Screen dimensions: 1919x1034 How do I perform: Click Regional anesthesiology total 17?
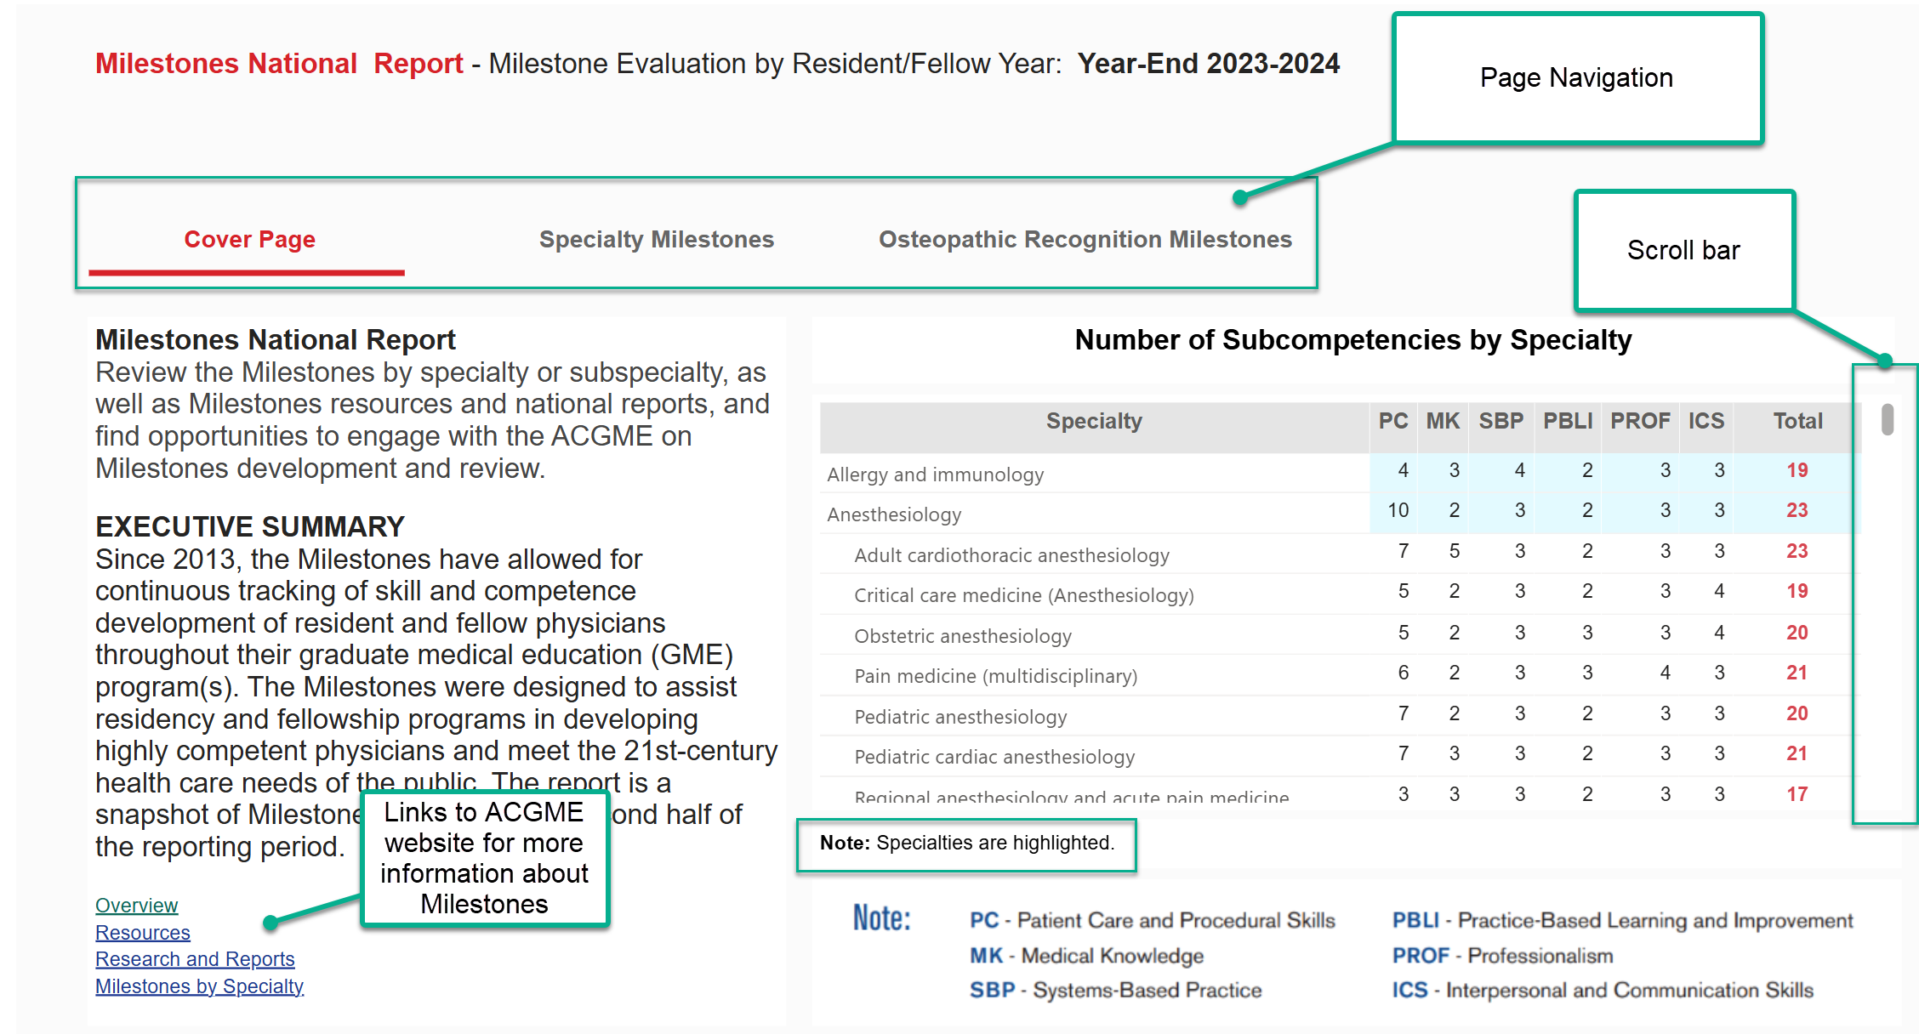pyautogui.click(x=1797, y=794)
